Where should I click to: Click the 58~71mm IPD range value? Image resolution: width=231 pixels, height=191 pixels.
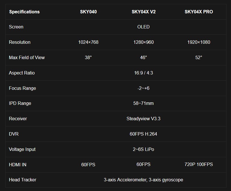(144, 103)
